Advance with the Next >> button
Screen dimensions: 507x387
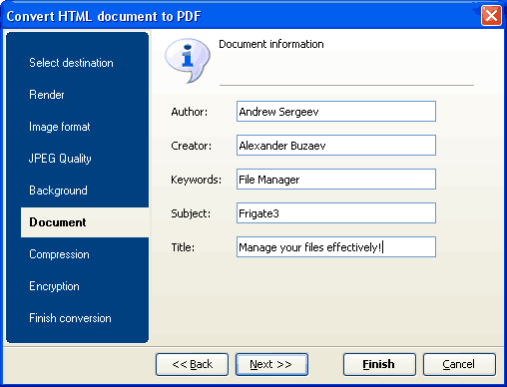[x=271, y=364]
